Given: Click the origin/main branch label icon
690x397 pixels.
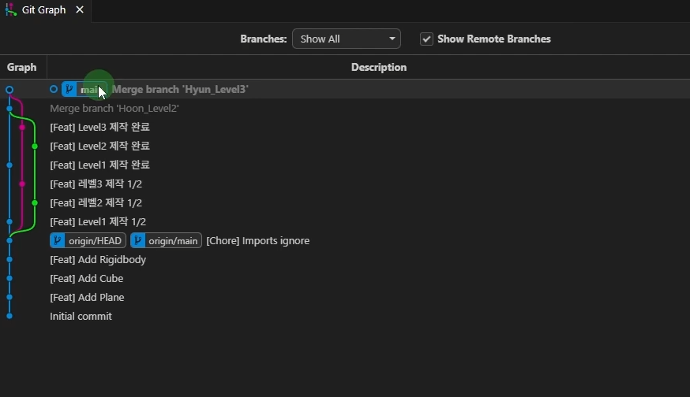Looking at the screenshot, I should point(138,240).
